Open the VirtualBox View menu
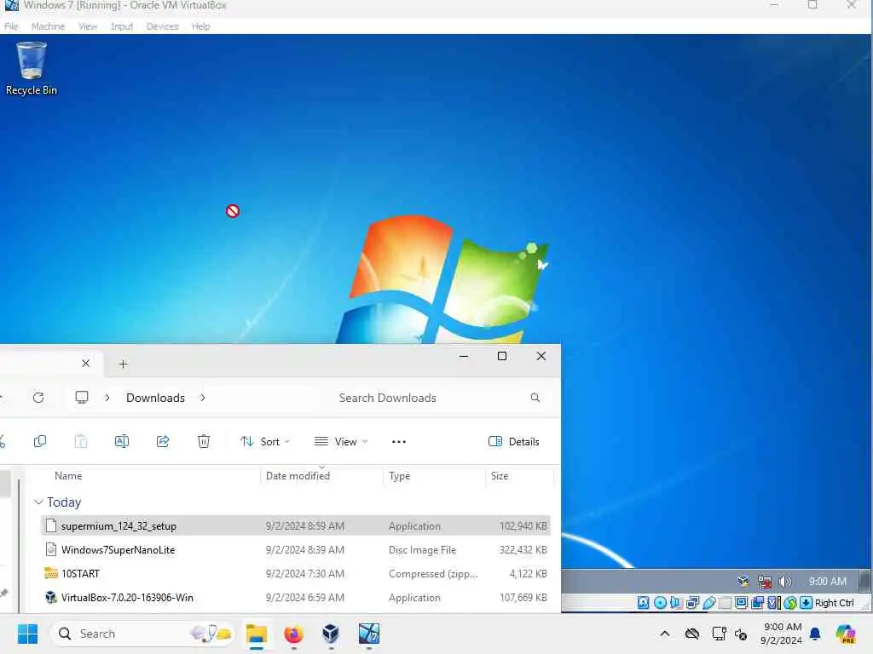873x654 pixels. 88,26
